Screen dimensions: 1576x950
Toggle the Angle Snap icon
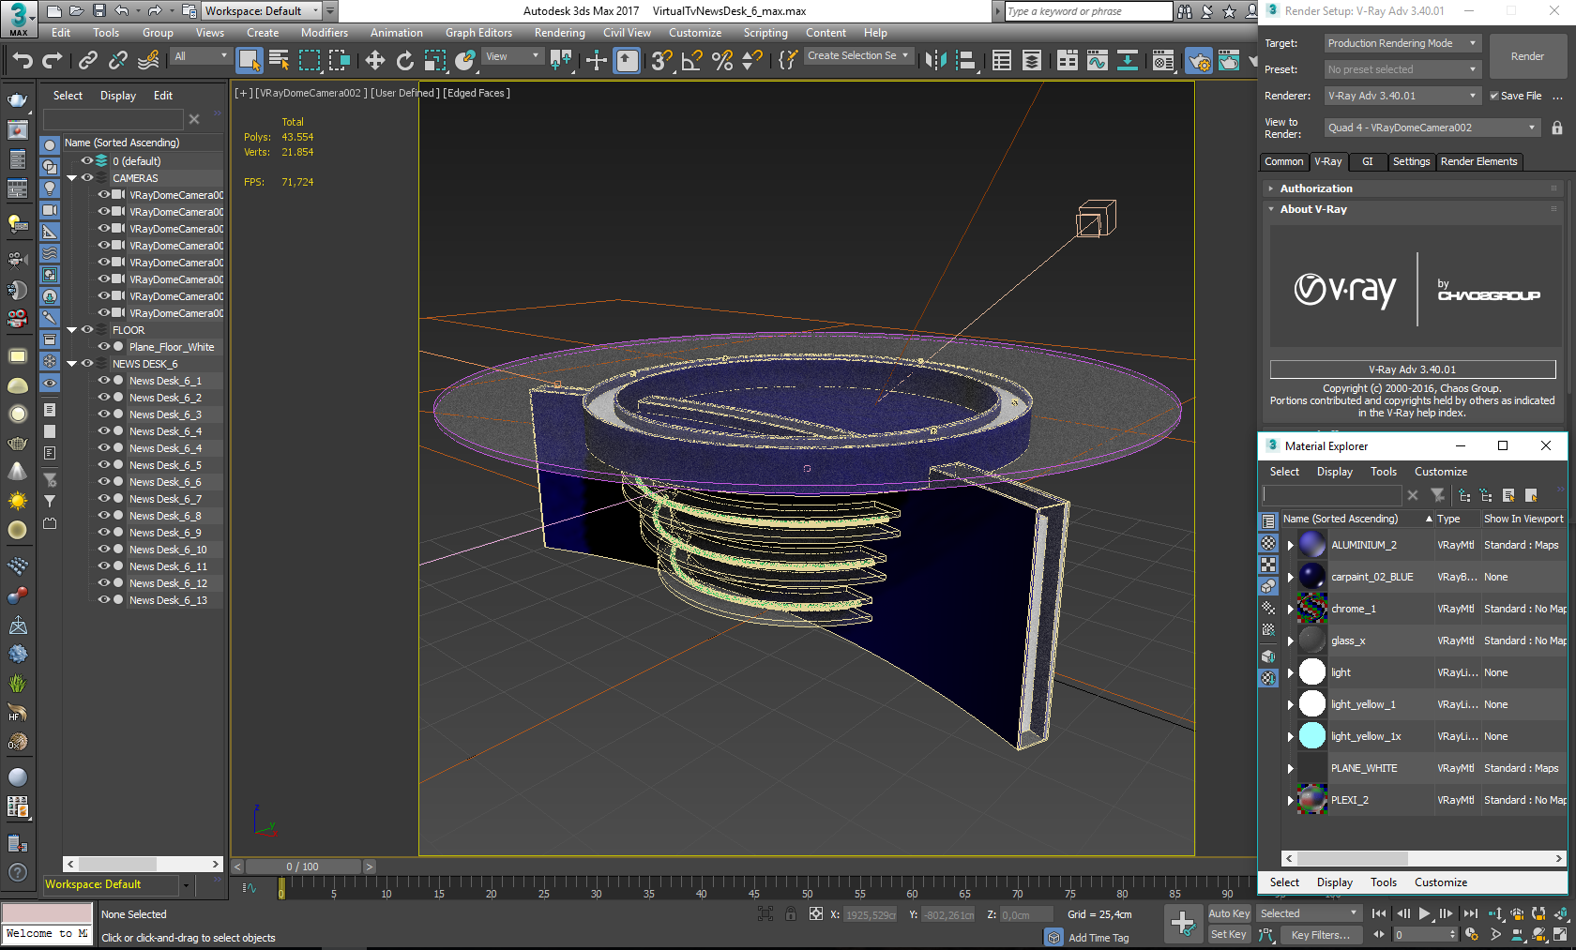coord(692,61)
